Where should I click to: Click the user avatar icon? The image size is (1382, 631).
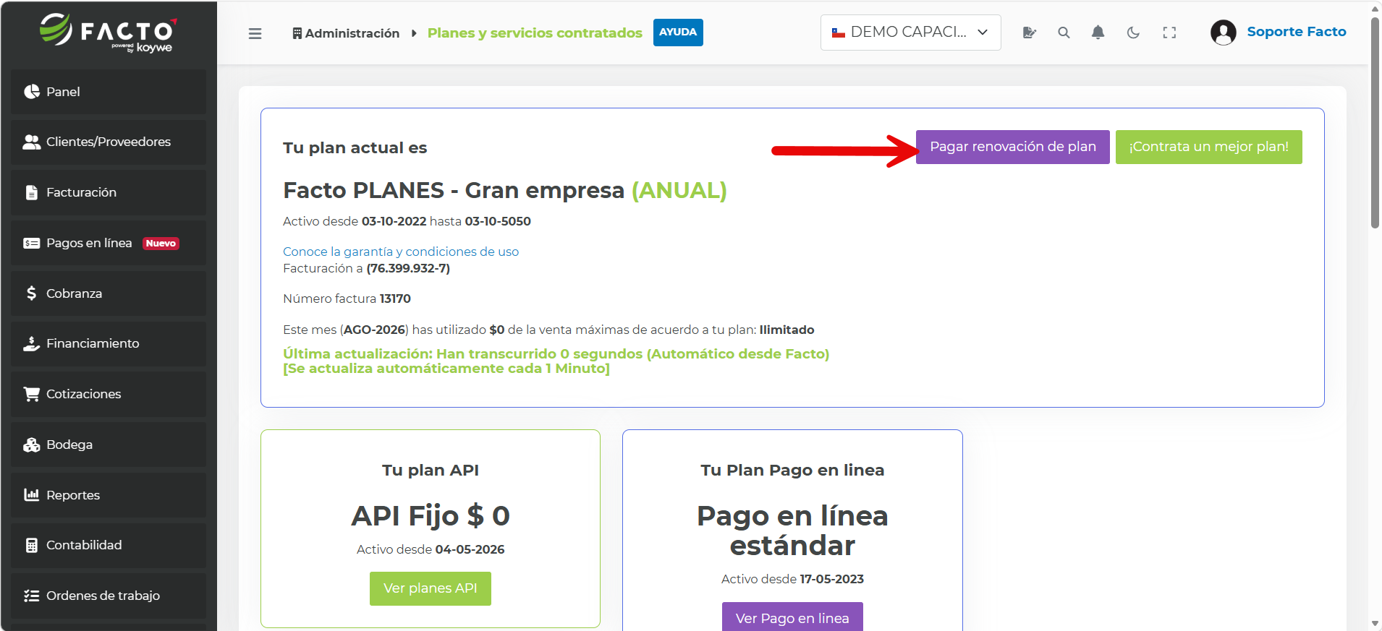pyautogui.click(x=1224, y=33)
